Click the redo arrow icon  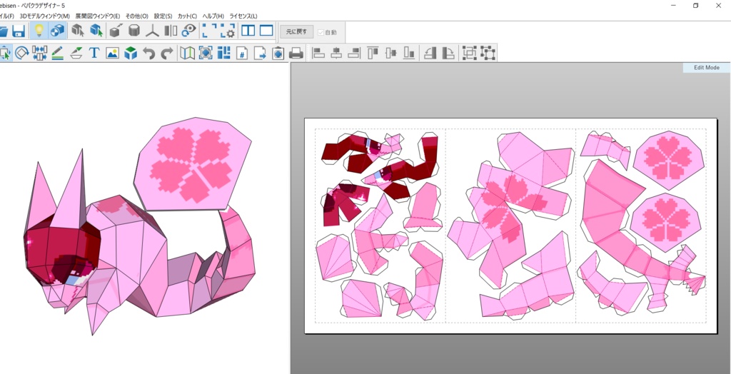tap(167, 53)
